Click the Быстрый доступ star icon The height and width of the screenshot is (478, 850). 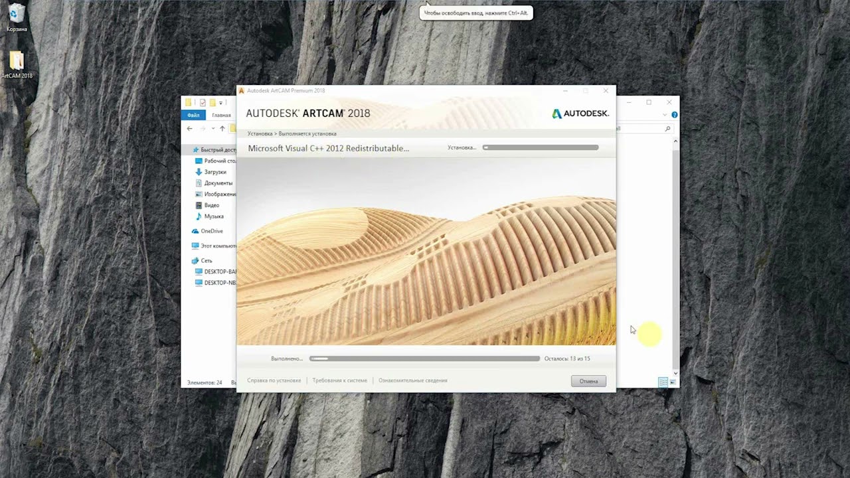coord(195,150)
